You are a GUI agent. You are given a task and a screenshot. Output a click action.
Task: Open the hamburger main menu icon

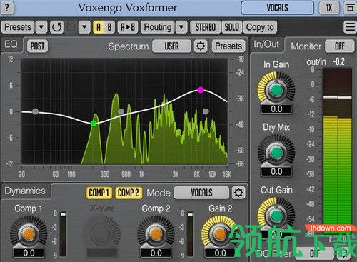pos(350,27)
